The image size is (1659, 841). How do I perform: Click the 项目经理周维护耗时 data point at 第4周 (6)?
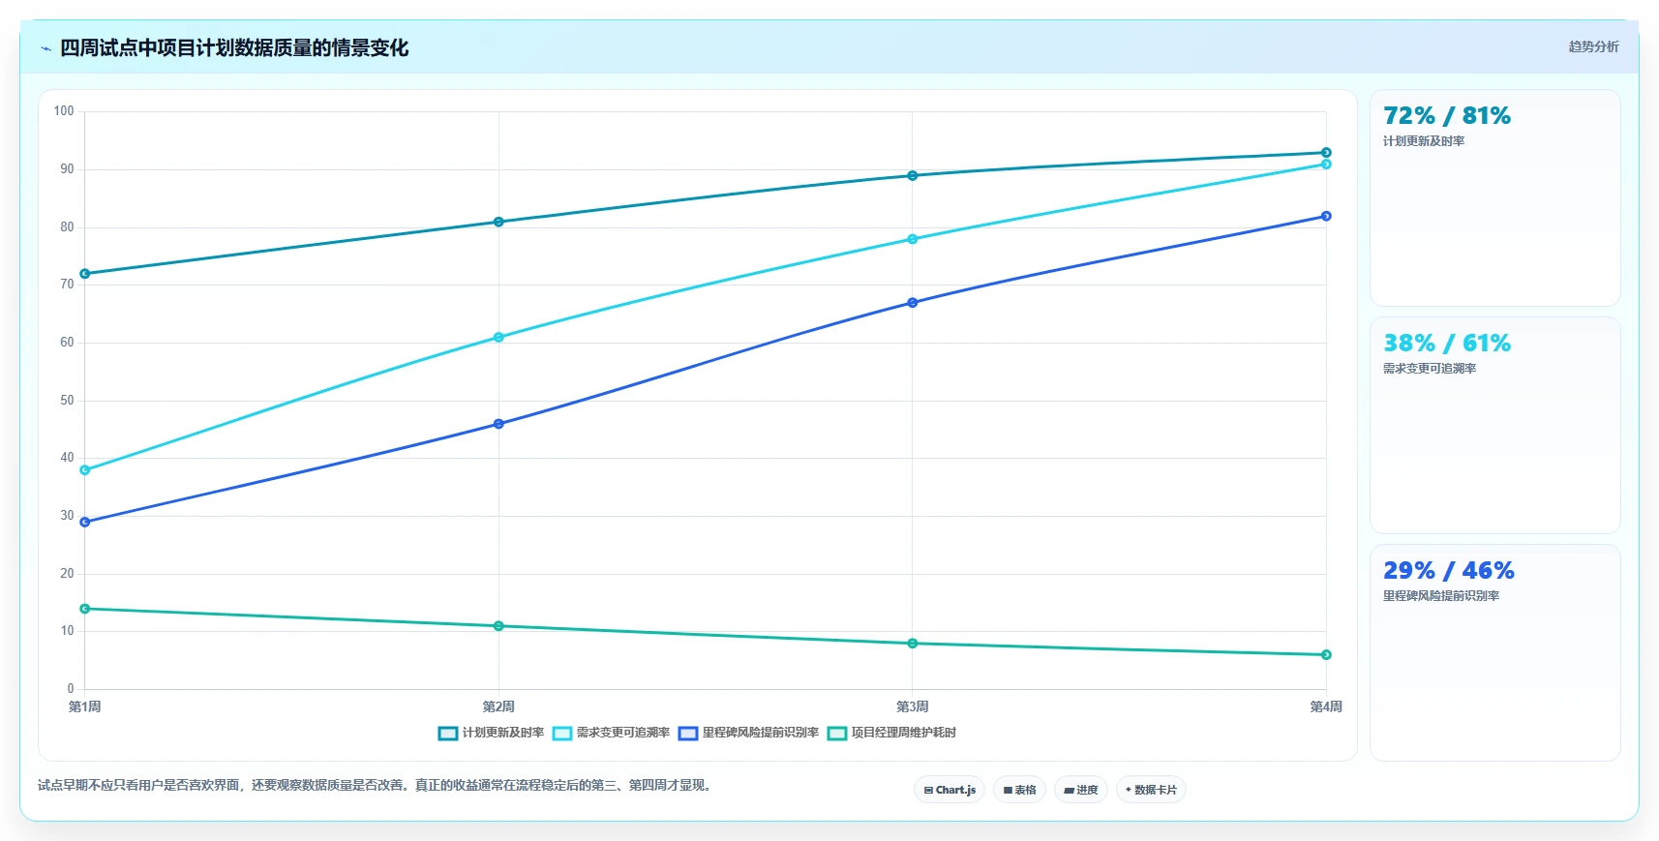click(1326, 655)
